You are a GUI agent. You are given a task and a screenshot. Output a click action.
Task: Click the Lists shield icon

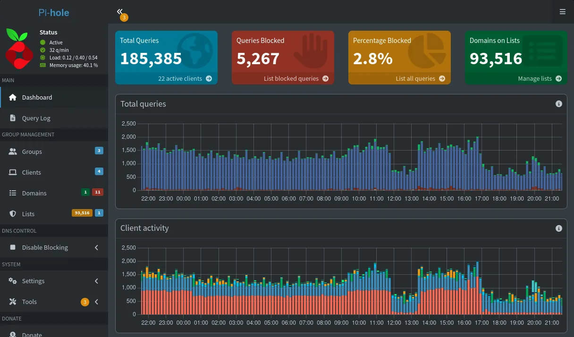click(x=13, y=214)
